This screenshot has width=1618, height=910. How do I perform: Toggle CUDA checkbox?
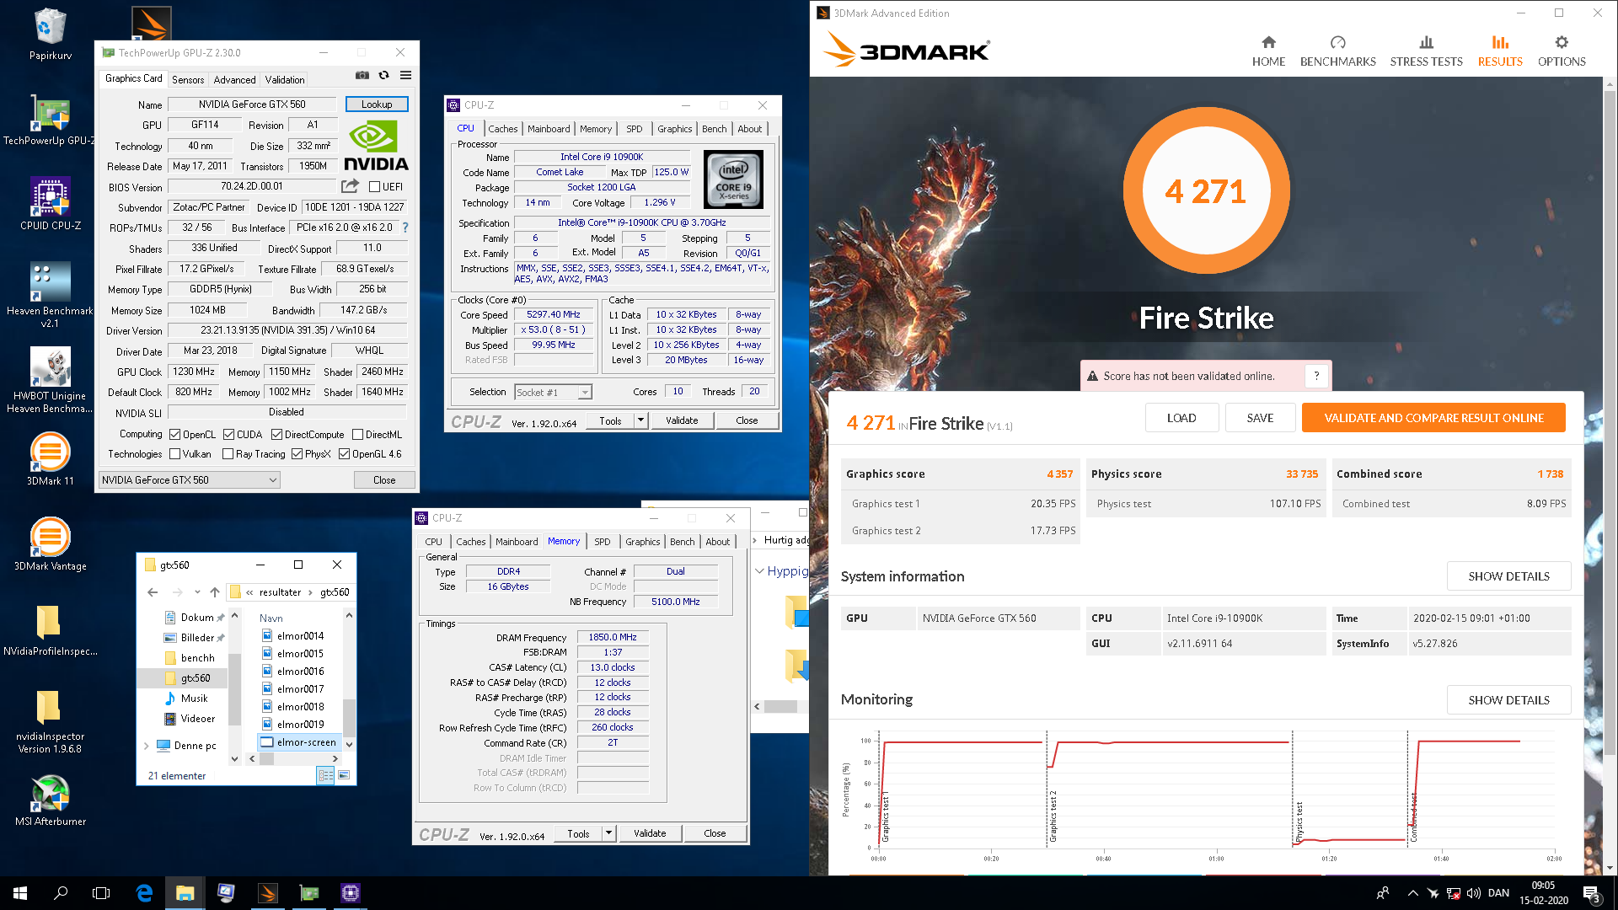coord(229,435)
